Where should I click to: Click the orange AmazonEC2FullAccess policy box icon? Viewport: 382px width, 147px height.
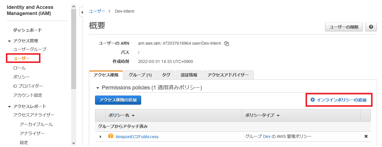pyautogui.click(x=111, y=136)
